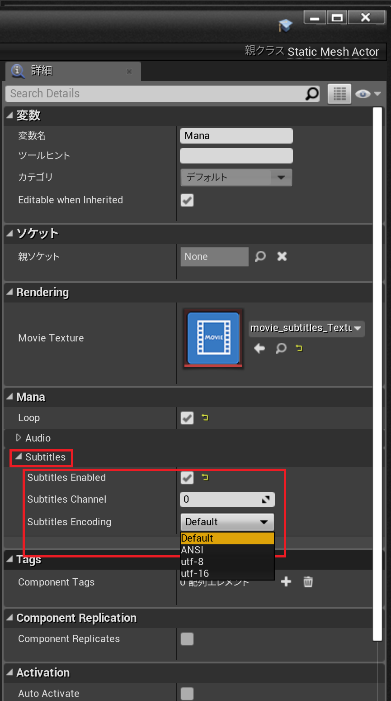This screenshot has height=701, width=391.
Task: Open the property matrix grid icon
Action: point(339,94)
